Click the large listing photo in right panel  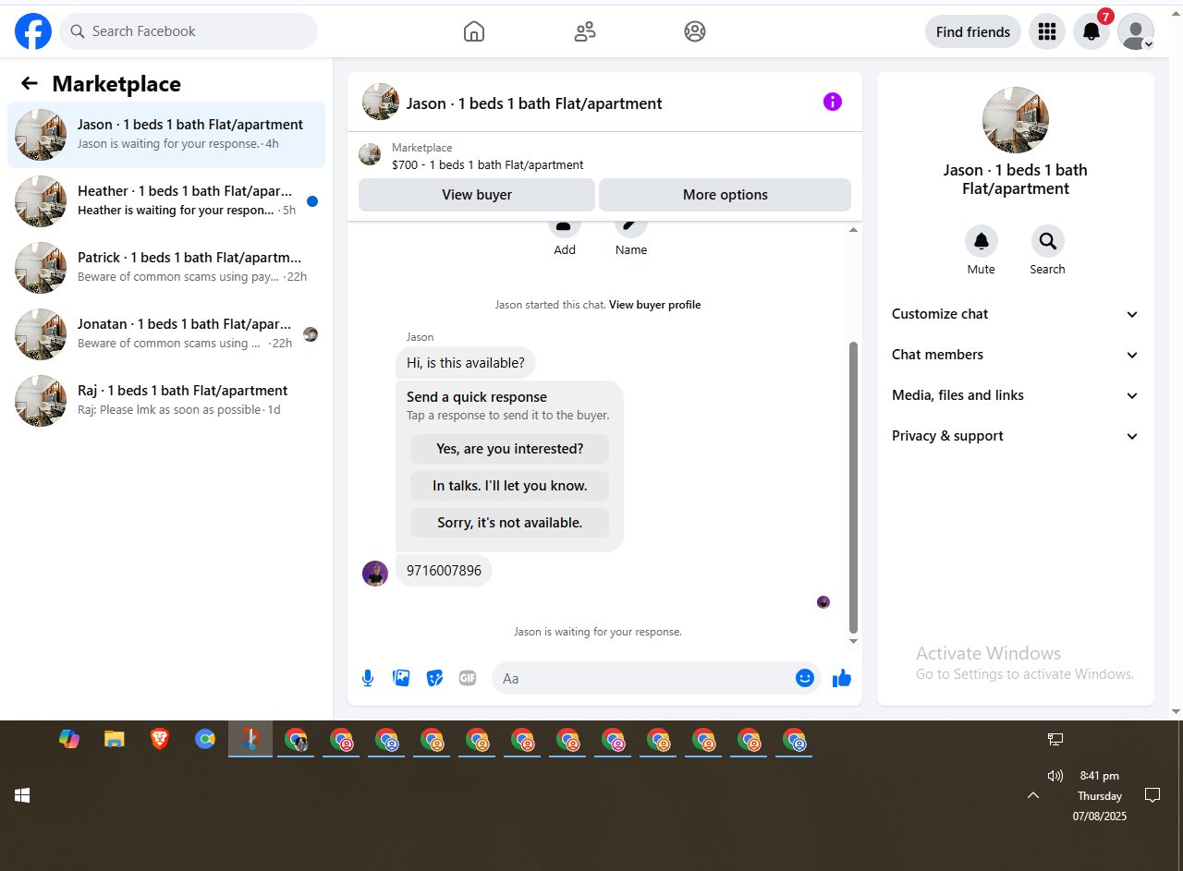(x=1016, y=120)
